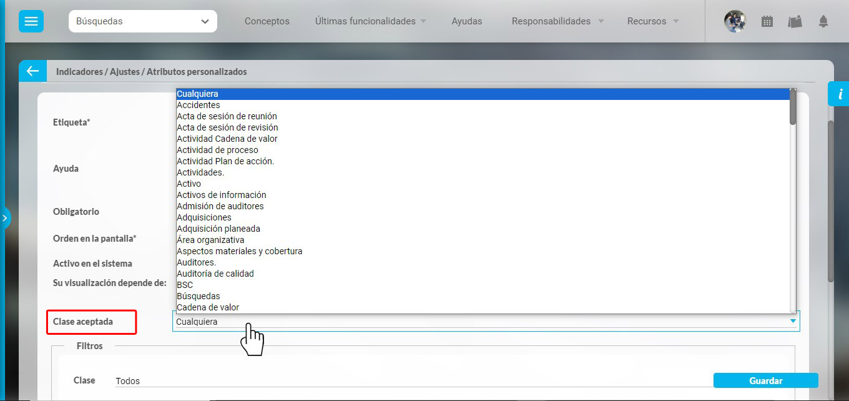
Task: Click the dropdown list scrollbar thumb
Action: pos(793,107)
